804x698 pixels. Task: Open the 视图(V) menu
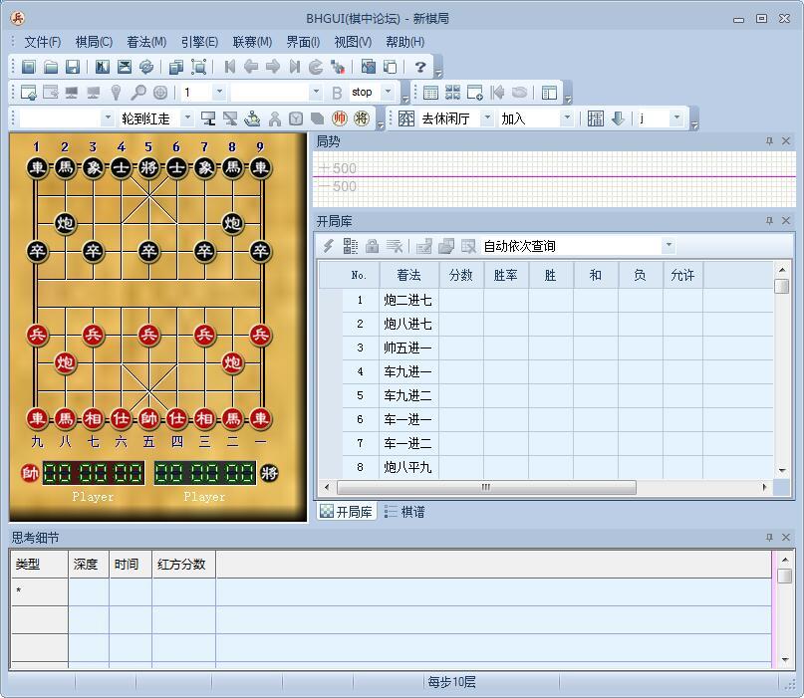tap(353, 42)
